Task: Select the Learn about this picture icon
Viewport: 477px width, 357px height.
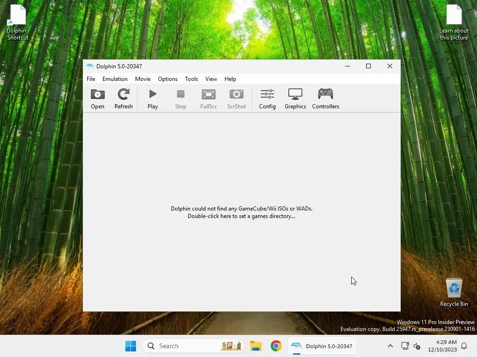Action: pos(454,23)
